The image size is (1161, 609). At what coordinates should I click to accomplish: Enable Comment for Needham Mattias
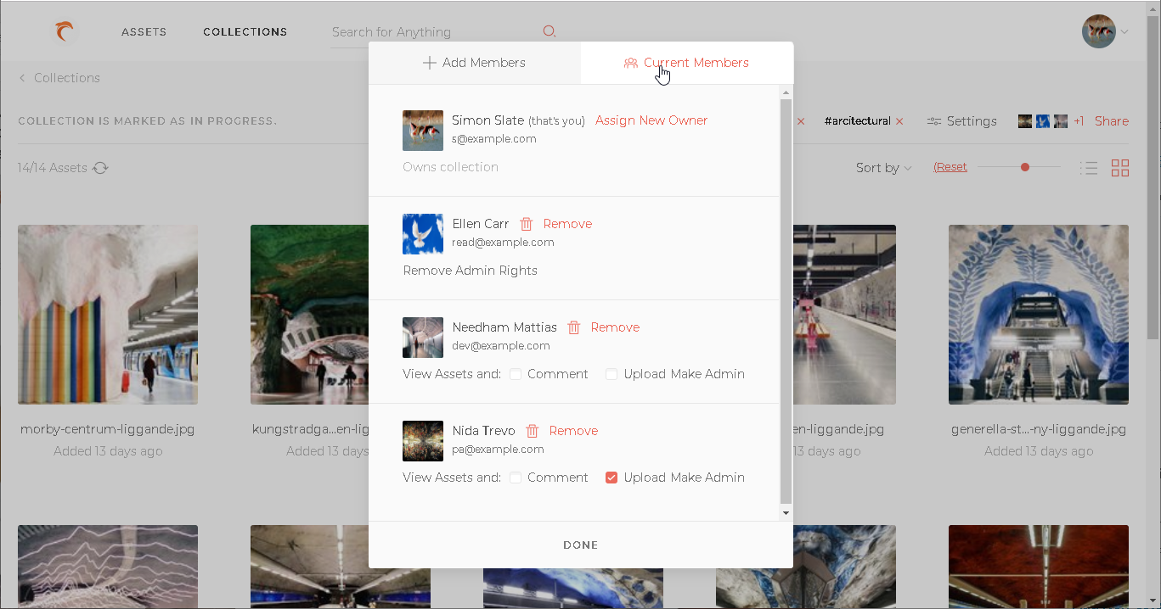[x=516, y=374]
